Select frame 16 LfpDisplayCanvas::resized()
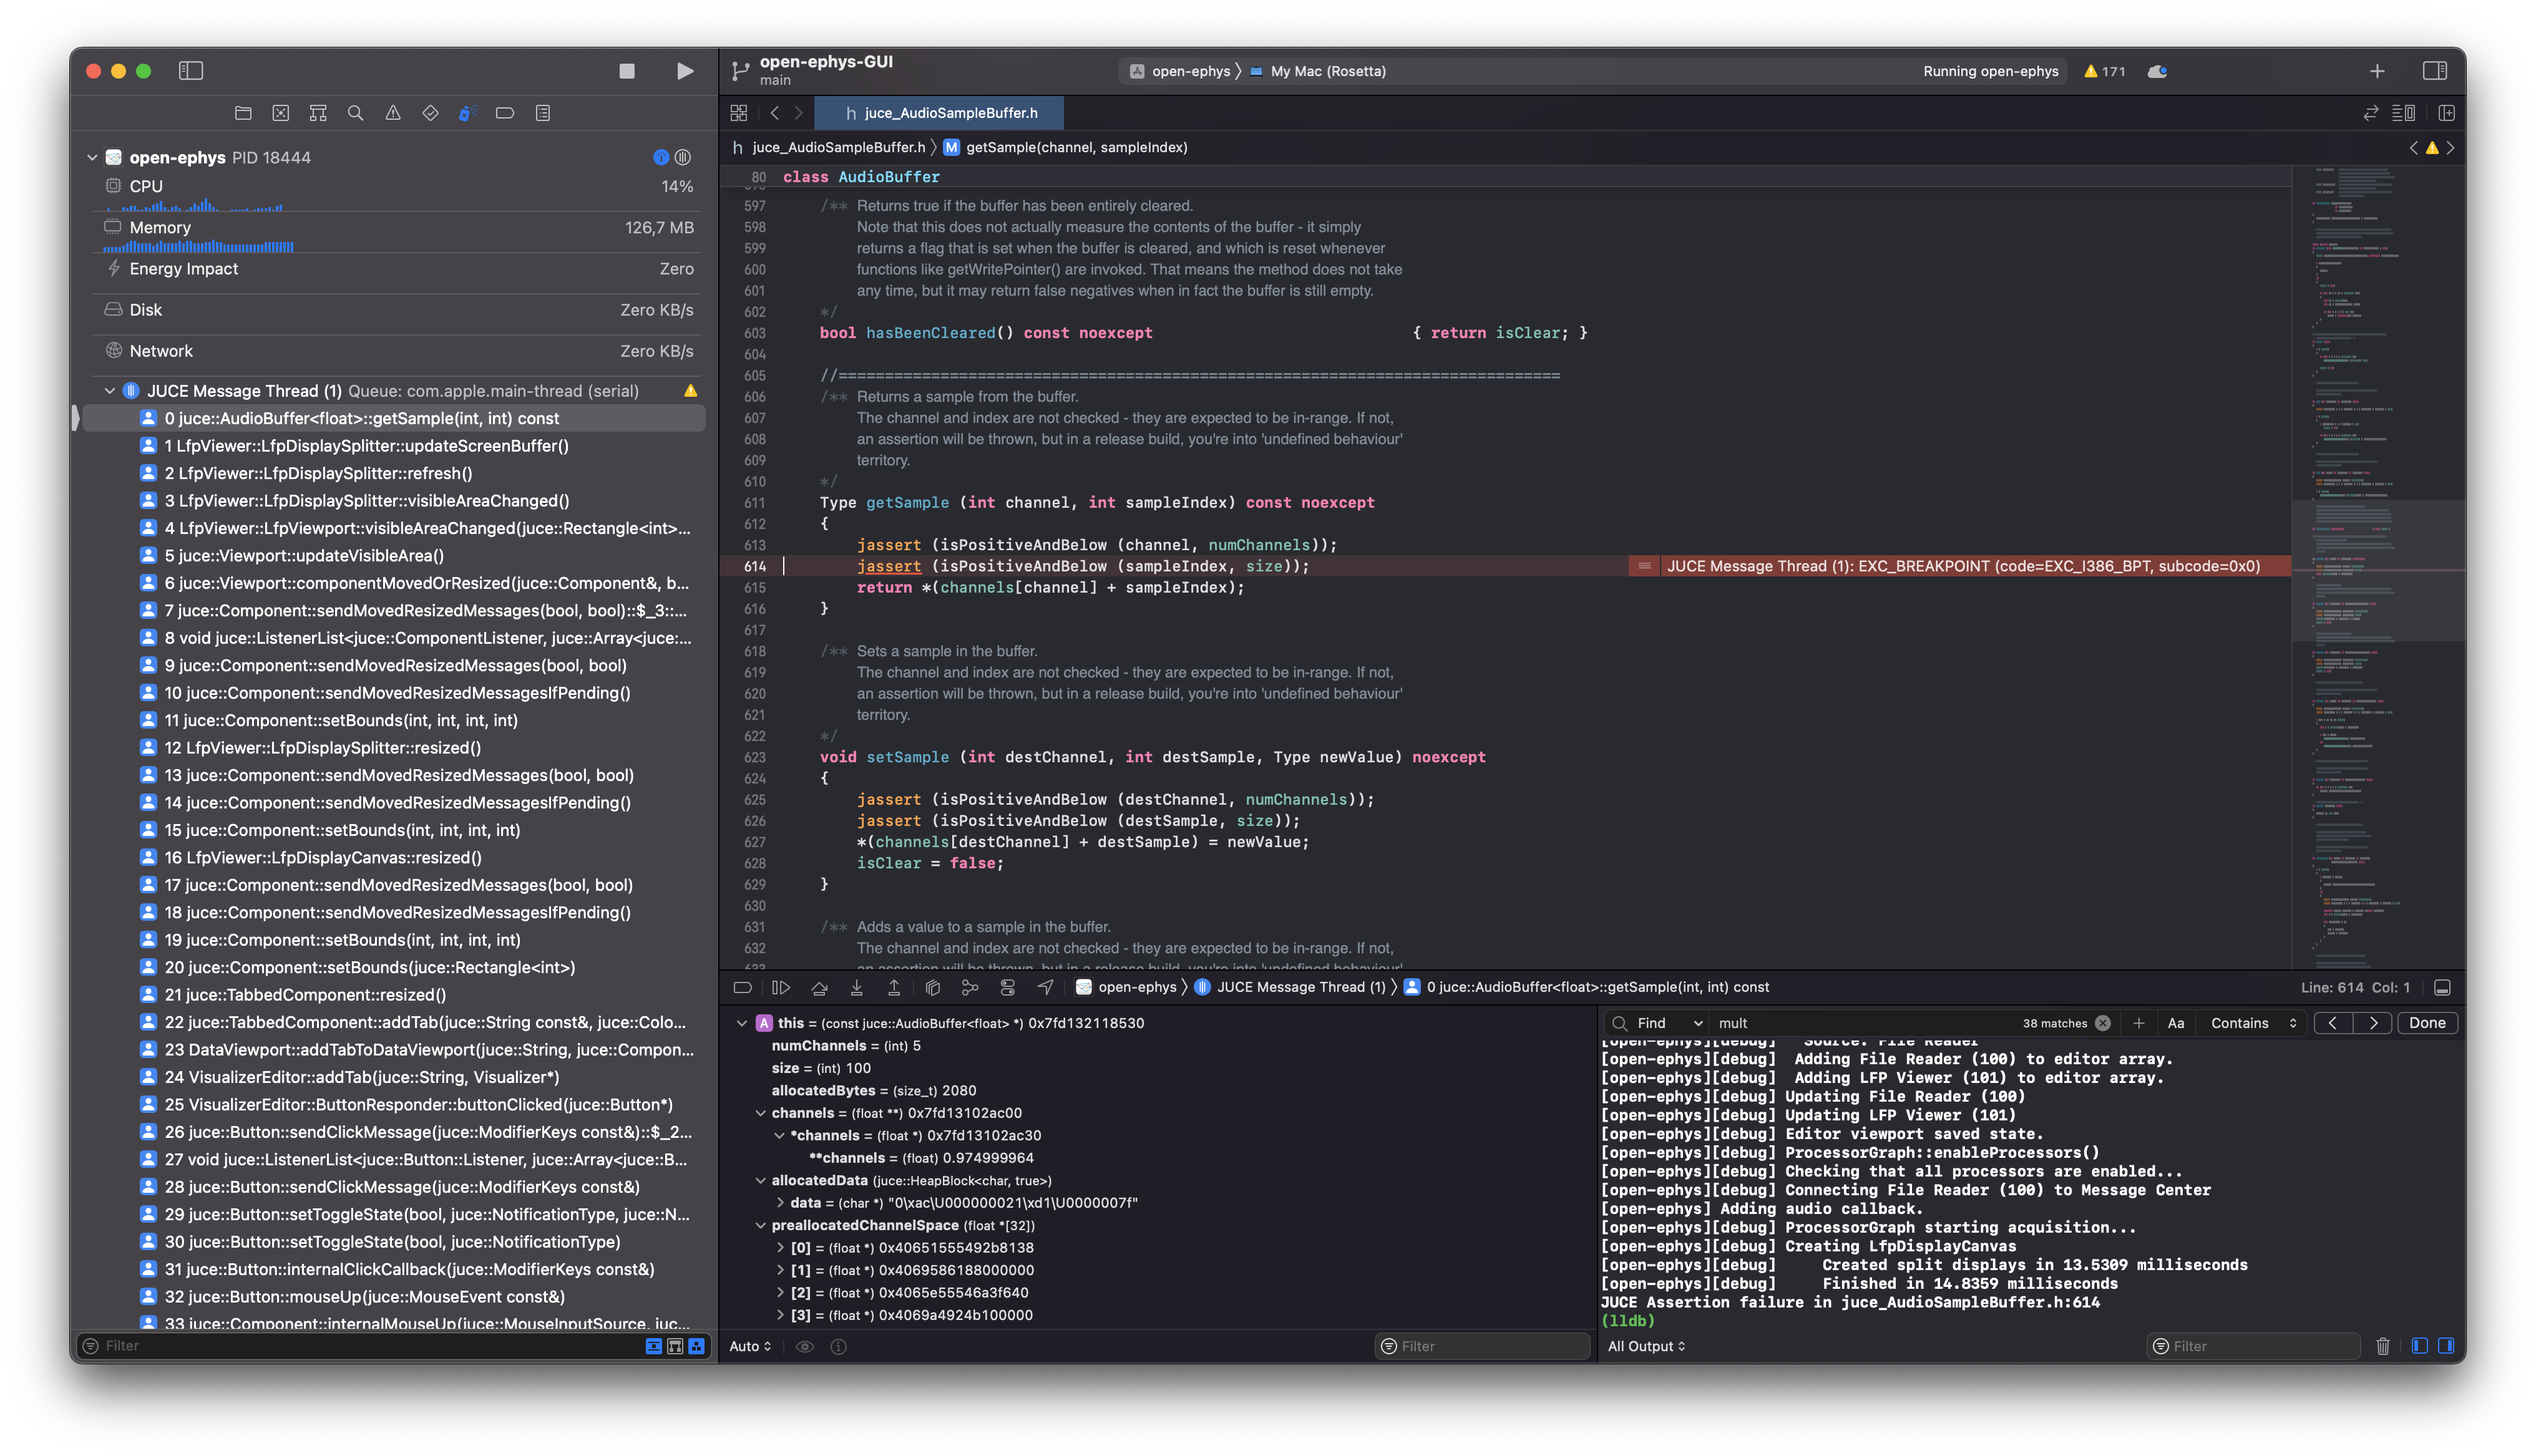This screenshot has height=1456, width=2536. coord(394,858)
